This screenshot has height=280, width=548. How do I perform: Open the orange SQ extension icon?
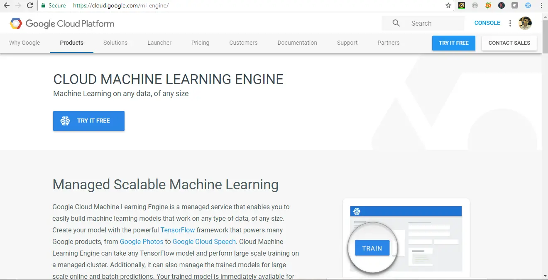[x=488, y=5]
